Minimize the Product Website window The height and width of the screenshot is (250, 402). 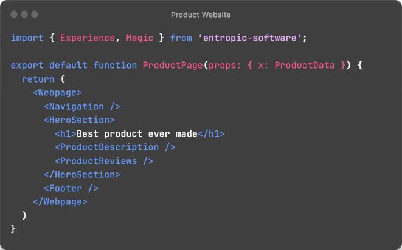(24, 14)
